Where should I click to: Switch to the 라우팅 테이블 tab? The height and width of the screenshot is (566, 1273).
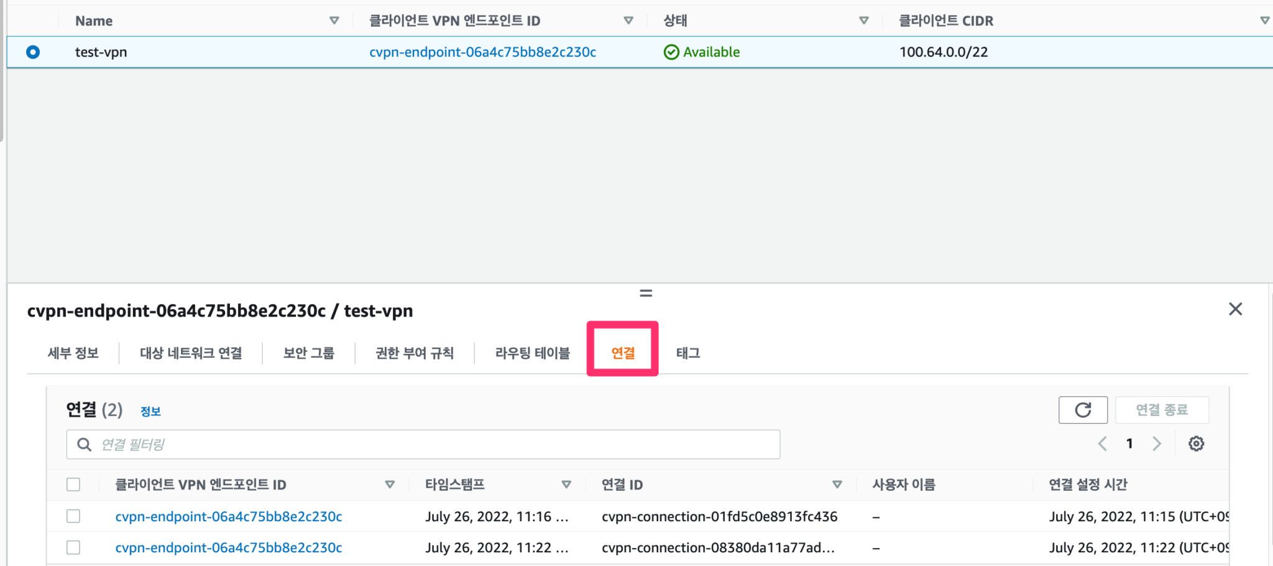533,353
